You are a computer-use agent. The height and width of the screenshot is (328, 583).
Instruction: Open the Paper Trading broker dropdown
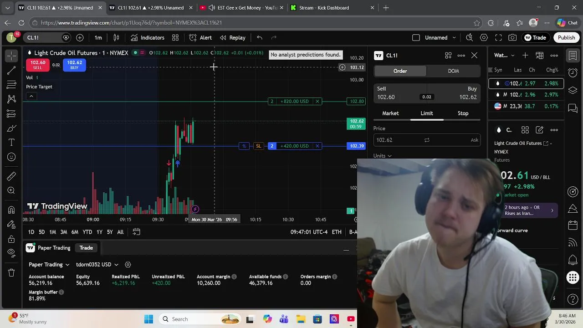[49, 265]
